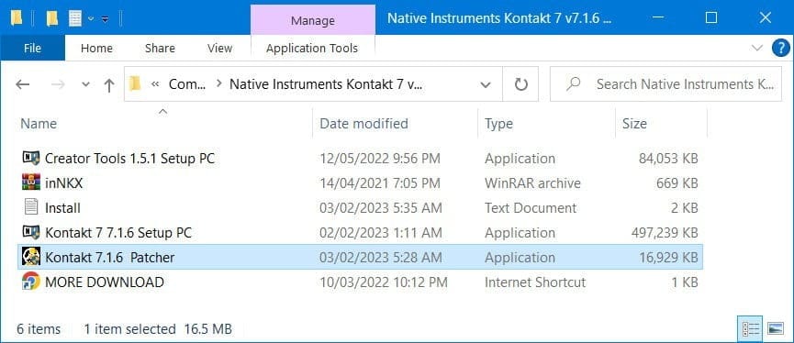
Task: Expand the ribbon with the chevron
Action: click(x=757, y=49)
